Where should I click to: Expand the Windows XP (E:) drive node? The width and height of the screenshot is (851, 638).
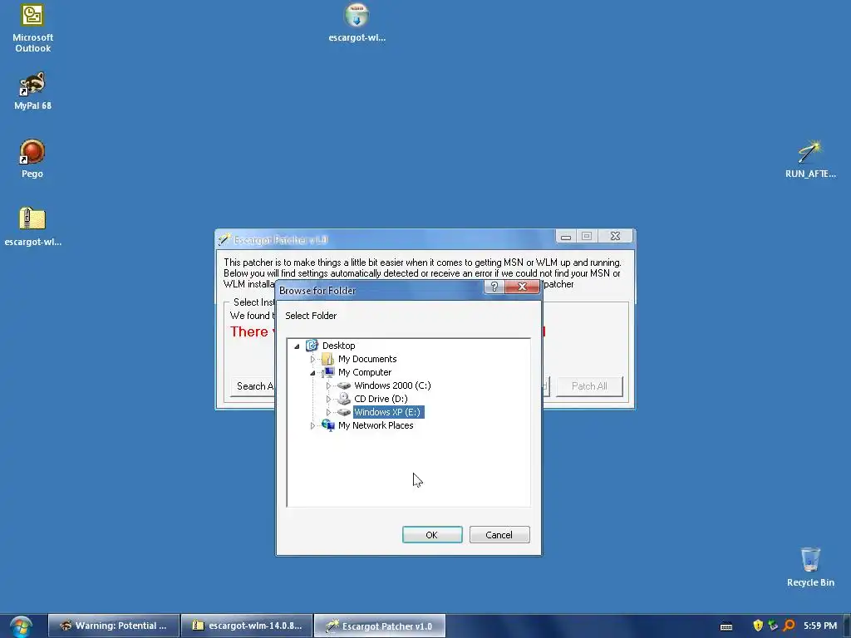coord(328,412)
